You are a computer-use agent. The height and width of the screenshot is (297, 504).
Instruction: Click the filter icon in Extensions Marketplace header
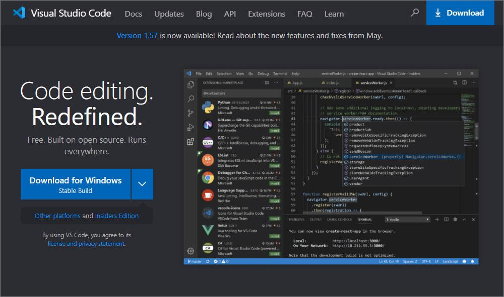click(x=267, y=82)
